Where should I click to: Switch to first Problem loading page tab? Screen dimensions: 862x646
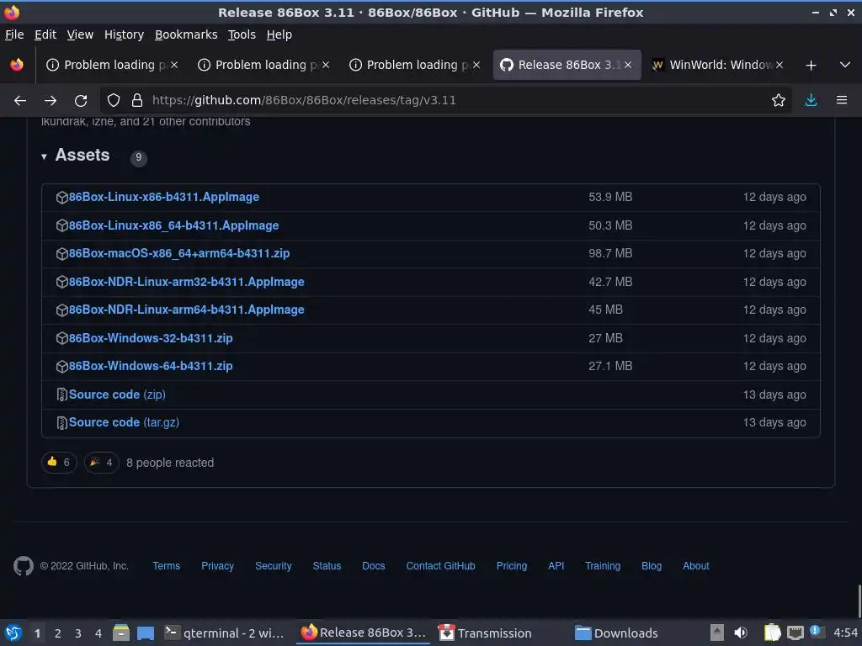(112, 65)
